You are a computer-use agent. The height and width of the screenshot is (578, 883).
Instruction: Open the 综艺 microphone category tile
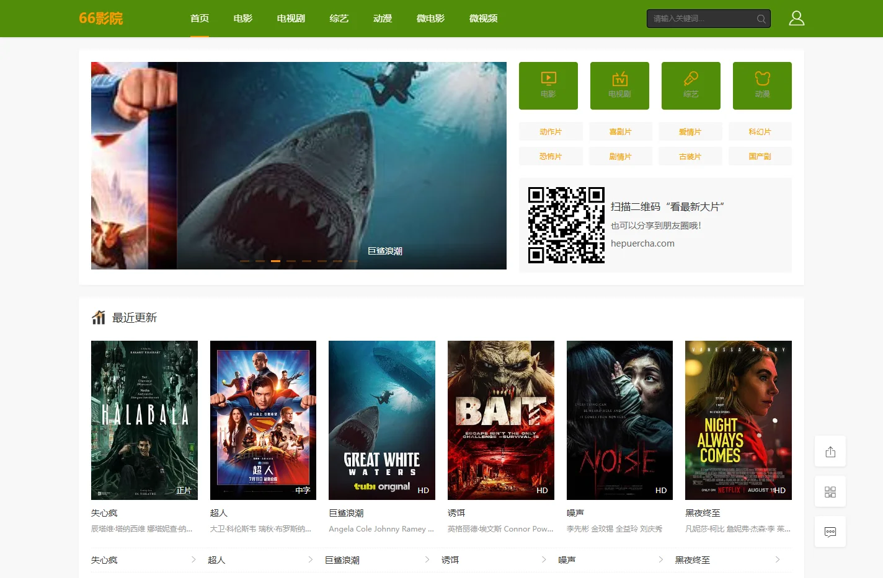point(691,85)
